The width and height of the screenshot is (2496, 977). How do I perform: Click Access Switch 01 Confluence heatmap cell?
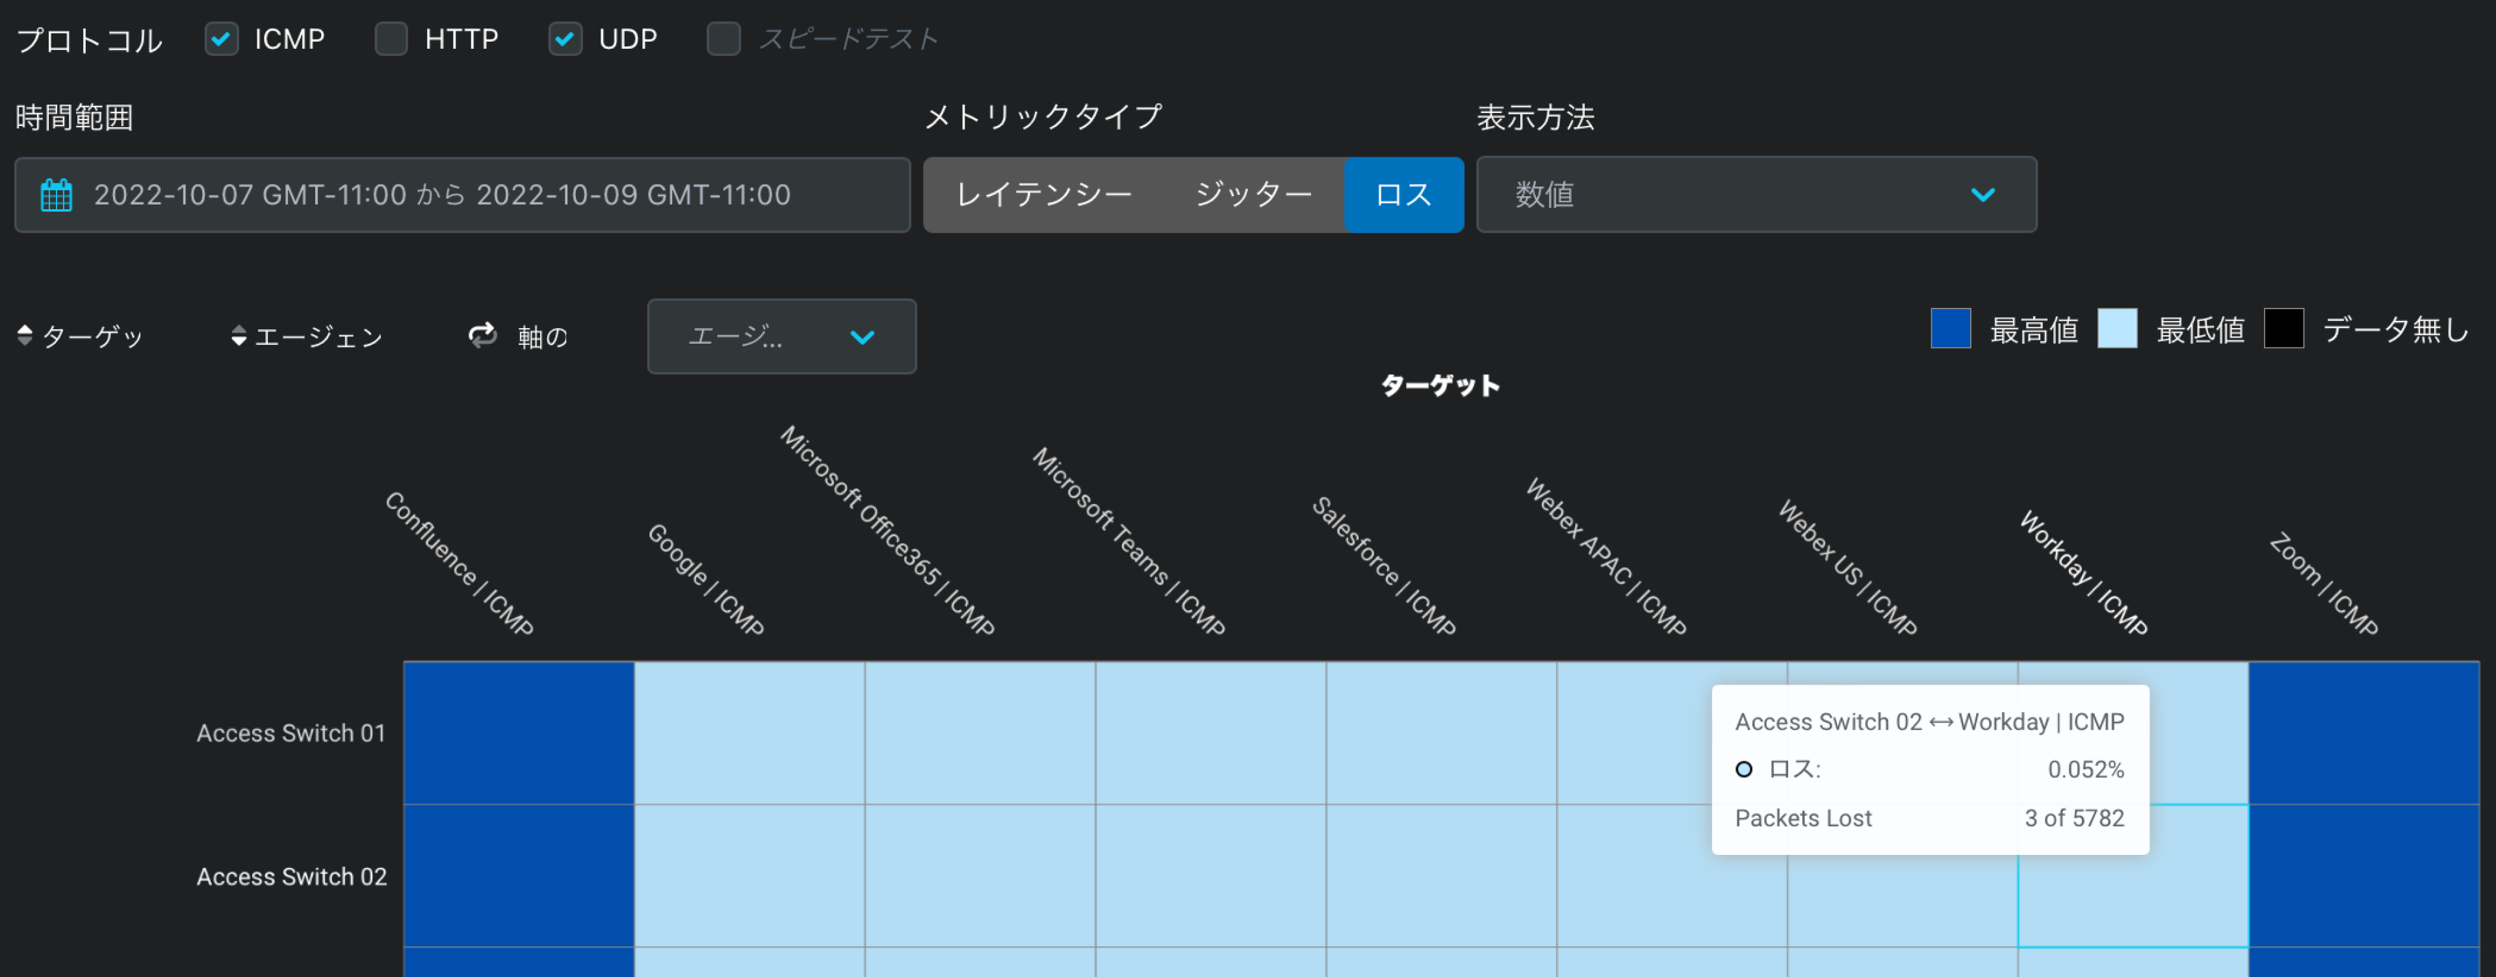(x=519, y=733)
